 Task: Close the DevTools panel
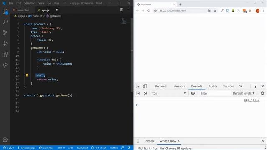tap(262, 86)
